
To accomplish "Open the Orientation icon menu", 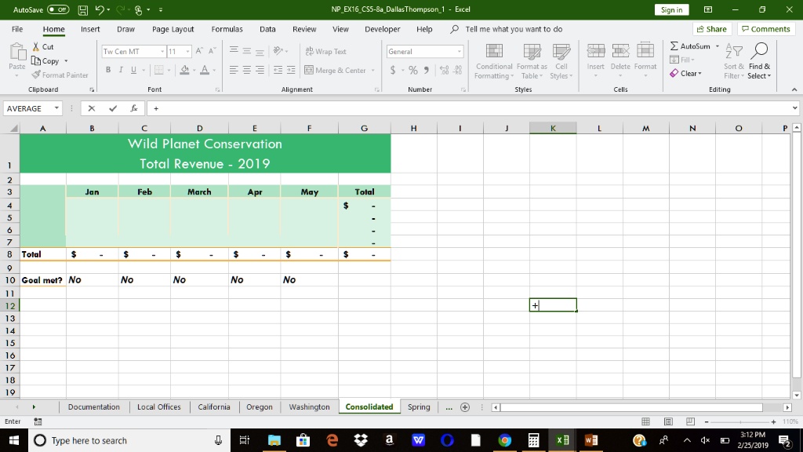I will 281,51.
